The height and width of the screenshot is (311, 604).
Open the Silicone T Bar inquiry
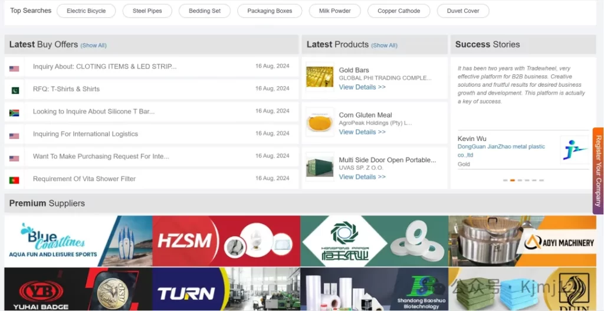[x=94, y=112]
